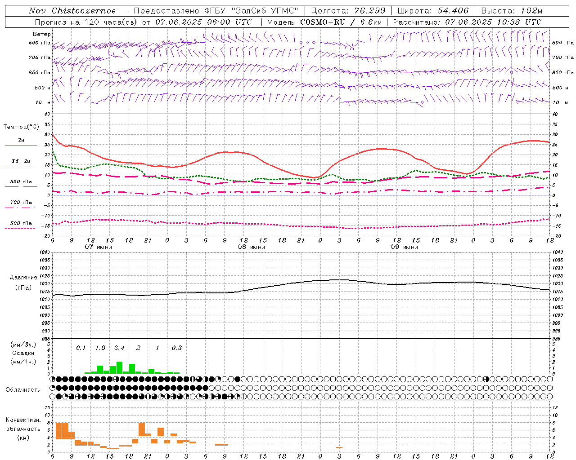Viewport: 576px width, 460px height.
Task: Select the 700 гПа temperature legend entry
Action: 21,203
